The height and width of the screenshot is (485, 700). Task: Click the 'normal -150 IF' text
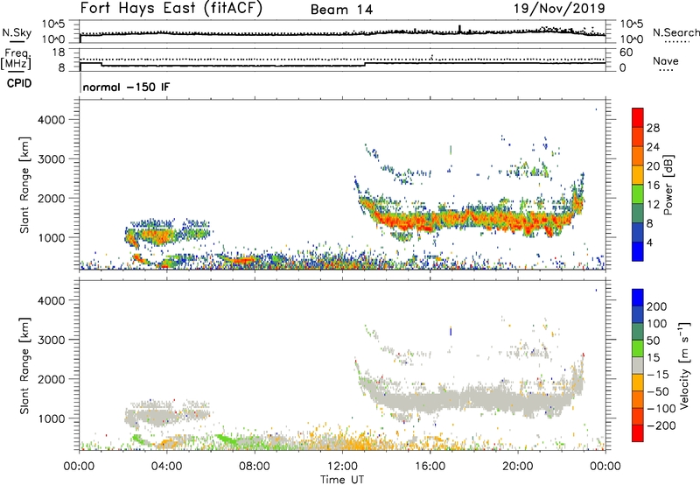click(126, 87)
